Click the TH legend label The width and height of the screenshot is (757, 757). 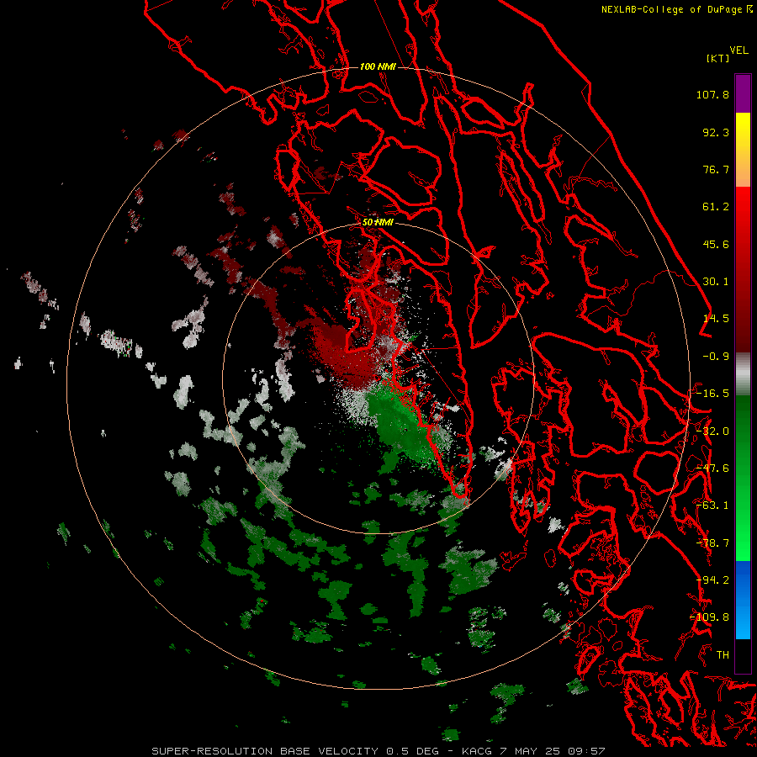pos(723,655)
